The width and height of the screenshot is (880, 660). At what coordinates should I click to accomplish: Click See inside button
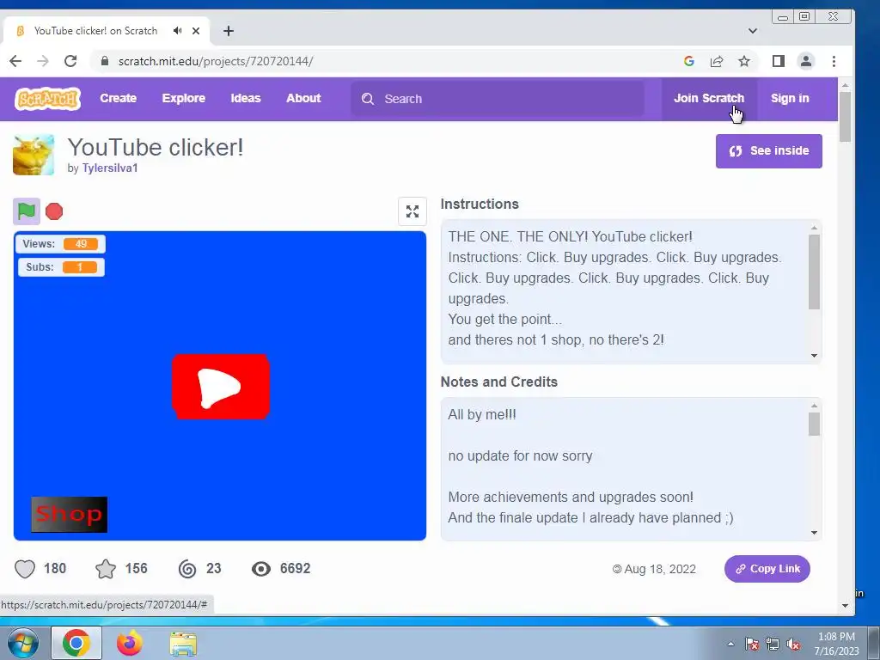(769, 151)
